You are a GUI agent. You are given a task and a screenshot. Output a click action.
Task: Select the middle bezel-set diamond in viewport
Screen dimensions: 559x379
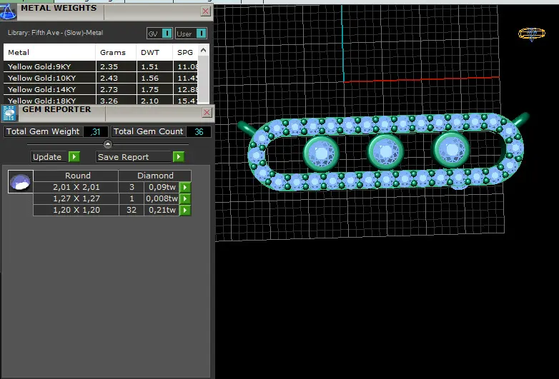385,151
